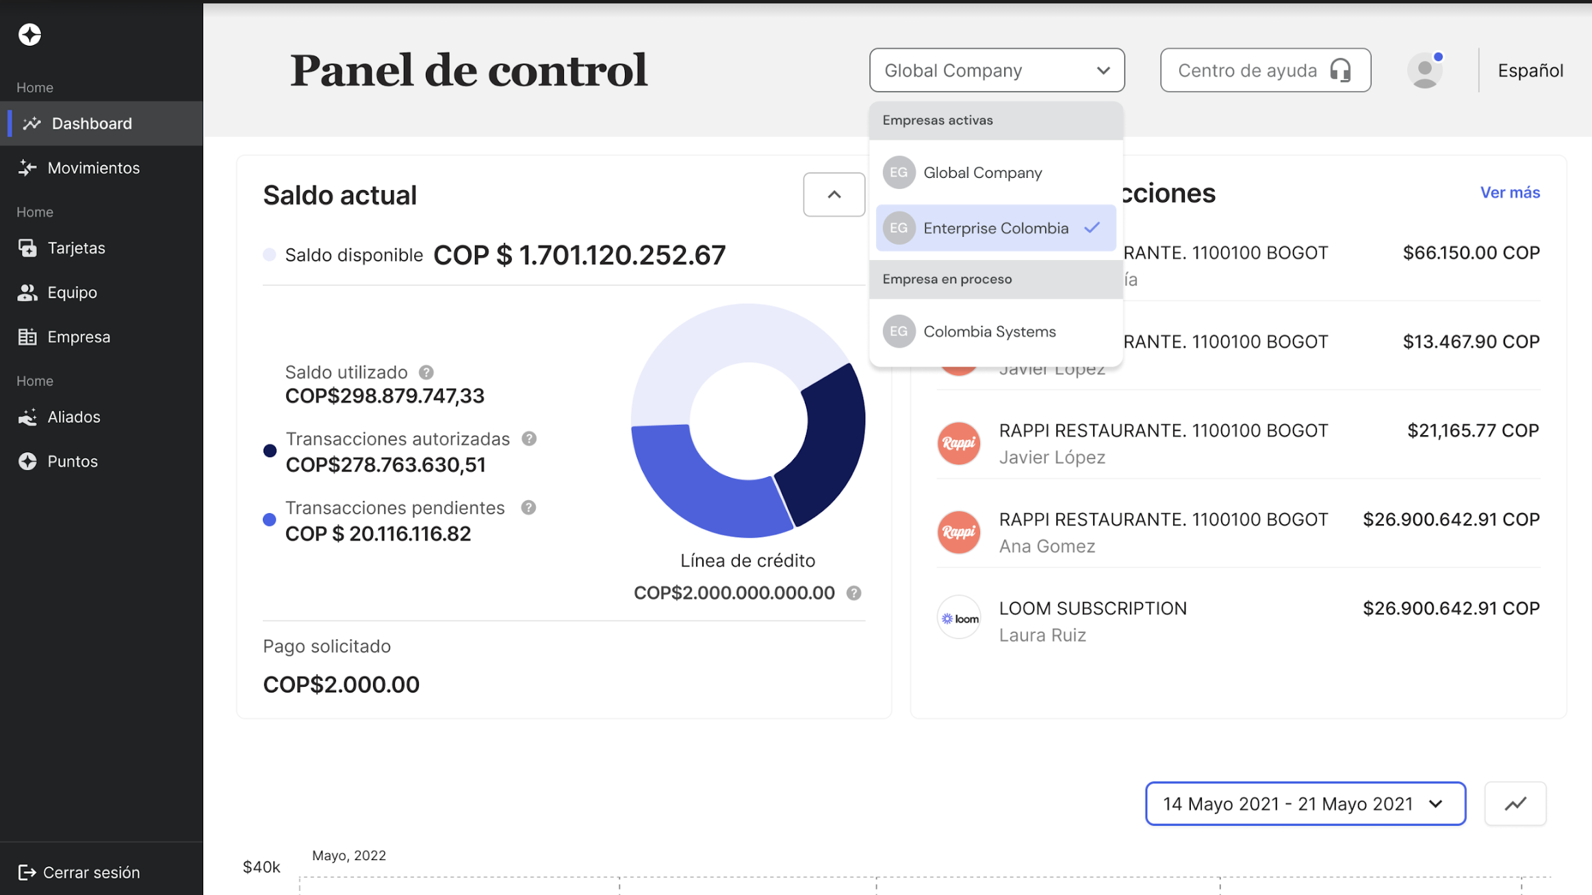Click the Laura Ruiz transaction name
Screen dimensions: 1592x895
(1042, 635)
